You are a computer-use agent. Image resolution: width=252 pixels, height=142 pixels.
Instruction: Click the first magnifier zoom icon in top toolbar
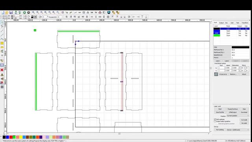click(33, 13)
